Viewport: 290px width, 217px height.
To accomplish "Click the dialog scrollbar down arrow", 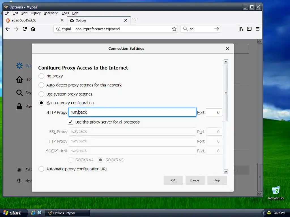I will coord(226,172).
